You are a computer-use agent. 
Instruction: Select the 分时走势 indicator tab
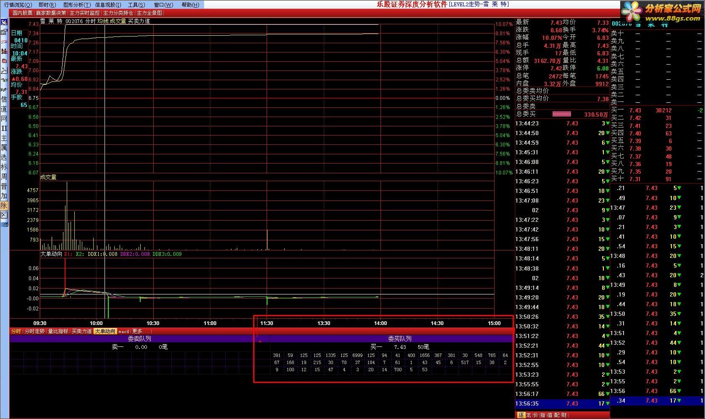[34, 331]
